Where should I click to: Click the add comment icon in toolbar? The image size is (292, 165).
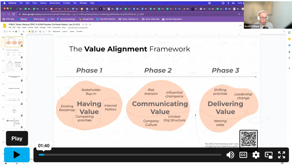(x=49, y=31)
